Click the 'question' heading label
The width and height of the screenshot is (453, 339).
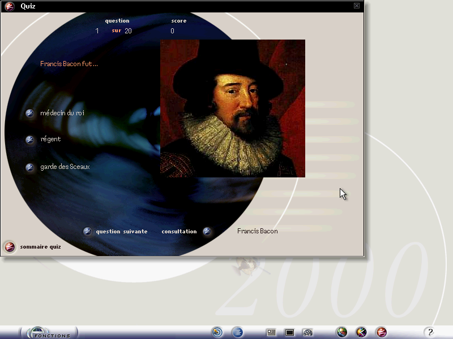coord(117,21)
